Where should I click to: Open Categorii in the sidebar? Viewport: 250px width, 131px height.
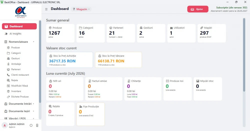16,53
